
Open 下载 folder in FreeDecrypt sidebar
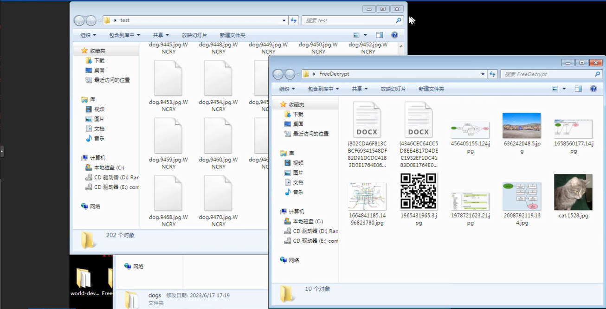click(x=298, y=114)
